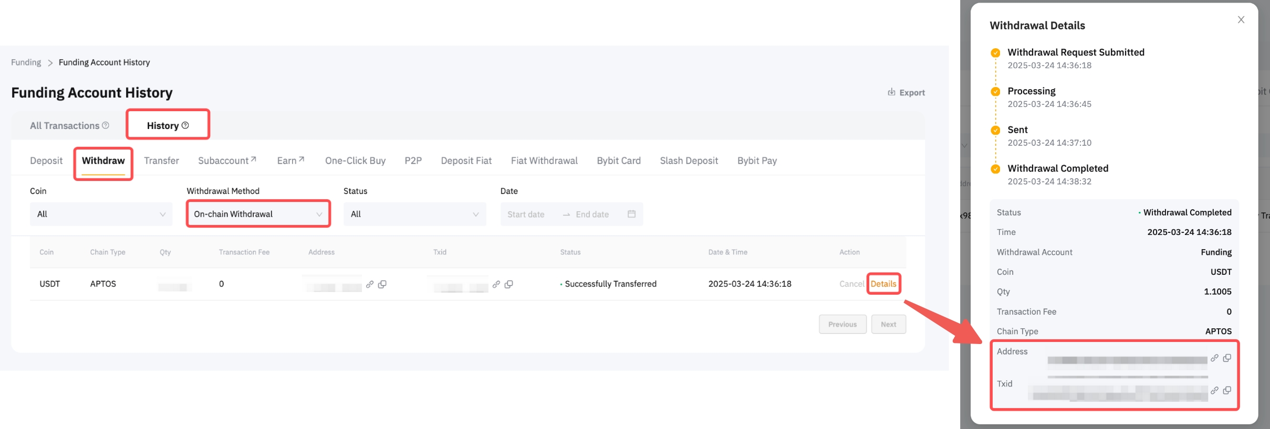The width and height of the screenshot is (1270, 429).
Task: Go to Funding breadcrumb link
Action: coord(26,62)
